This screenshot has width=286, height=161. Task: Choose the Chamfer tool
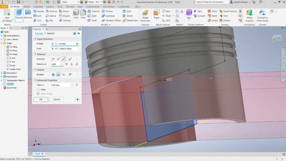click(x=94, y=11)
